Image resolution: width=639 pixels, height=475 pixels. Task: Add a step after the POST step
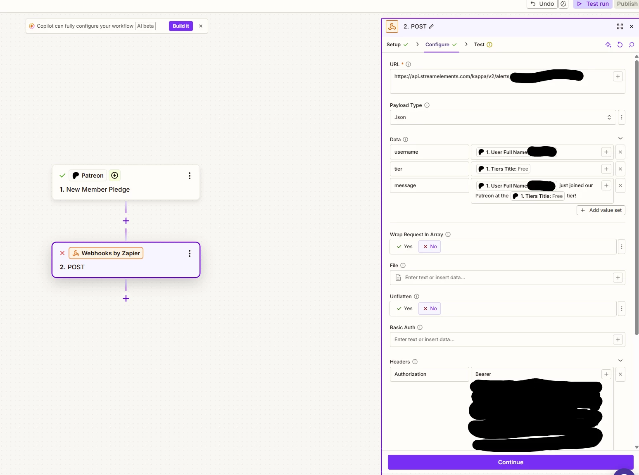click(x=126, y=298)
